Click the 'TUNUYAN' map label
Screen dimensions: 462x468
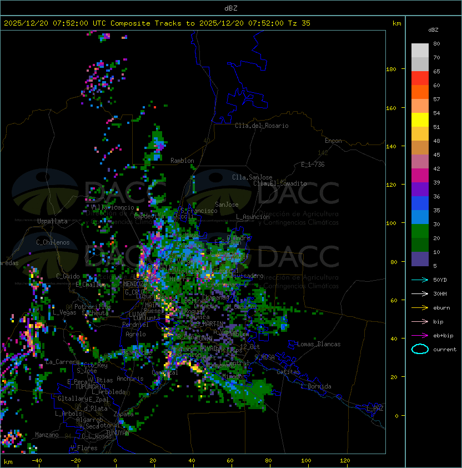pos(118,433)
